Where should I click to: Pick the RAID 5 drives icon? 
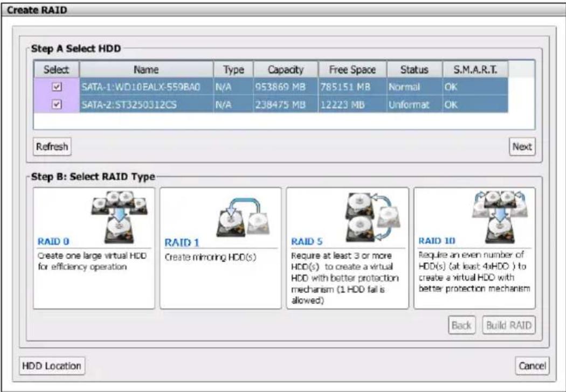[373, 217]
